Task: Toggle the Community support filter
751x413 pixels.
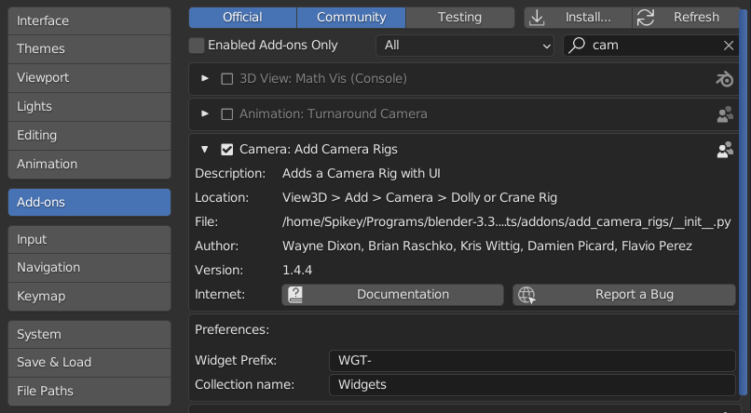Action: pyautogui.click(x=351, y=17)
